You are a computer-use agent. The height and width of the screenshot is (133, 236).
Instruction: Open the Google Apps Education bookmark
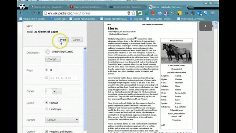pos(83,19)
